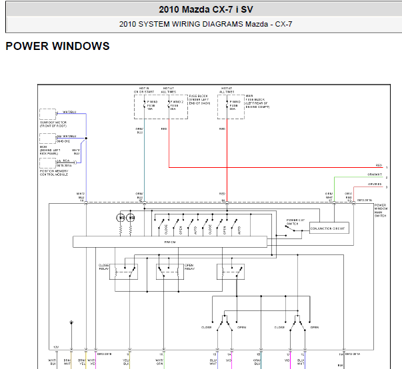Image resolution: width=402 pixels, height=369 pixels.
Task: Click the 'GRY/RED' label by wire 3
Action: [x=375, y=184]
